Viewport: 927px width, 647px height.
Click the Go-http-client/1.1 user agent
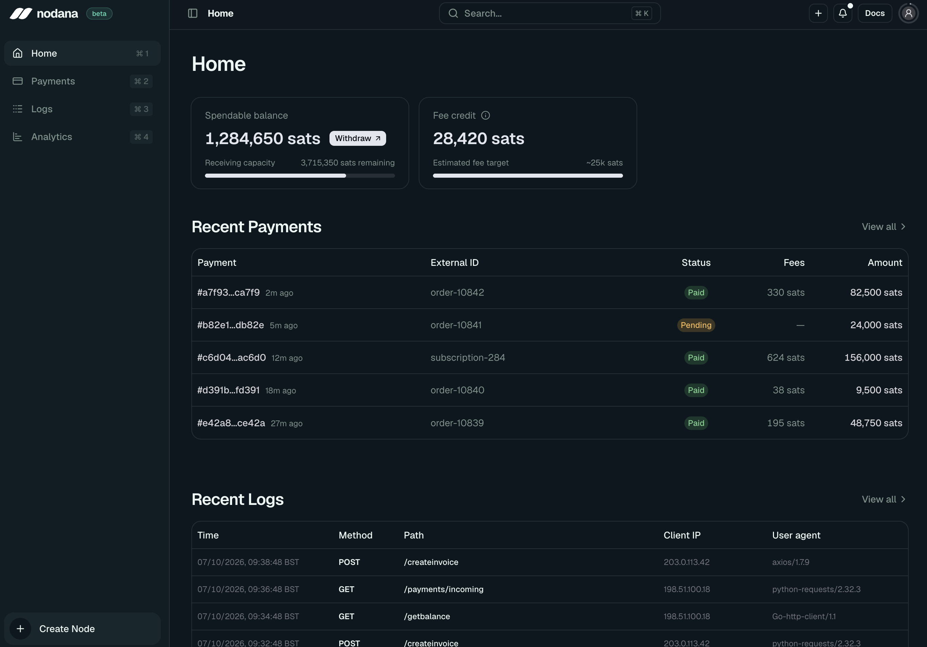click(x=804, y=616)
